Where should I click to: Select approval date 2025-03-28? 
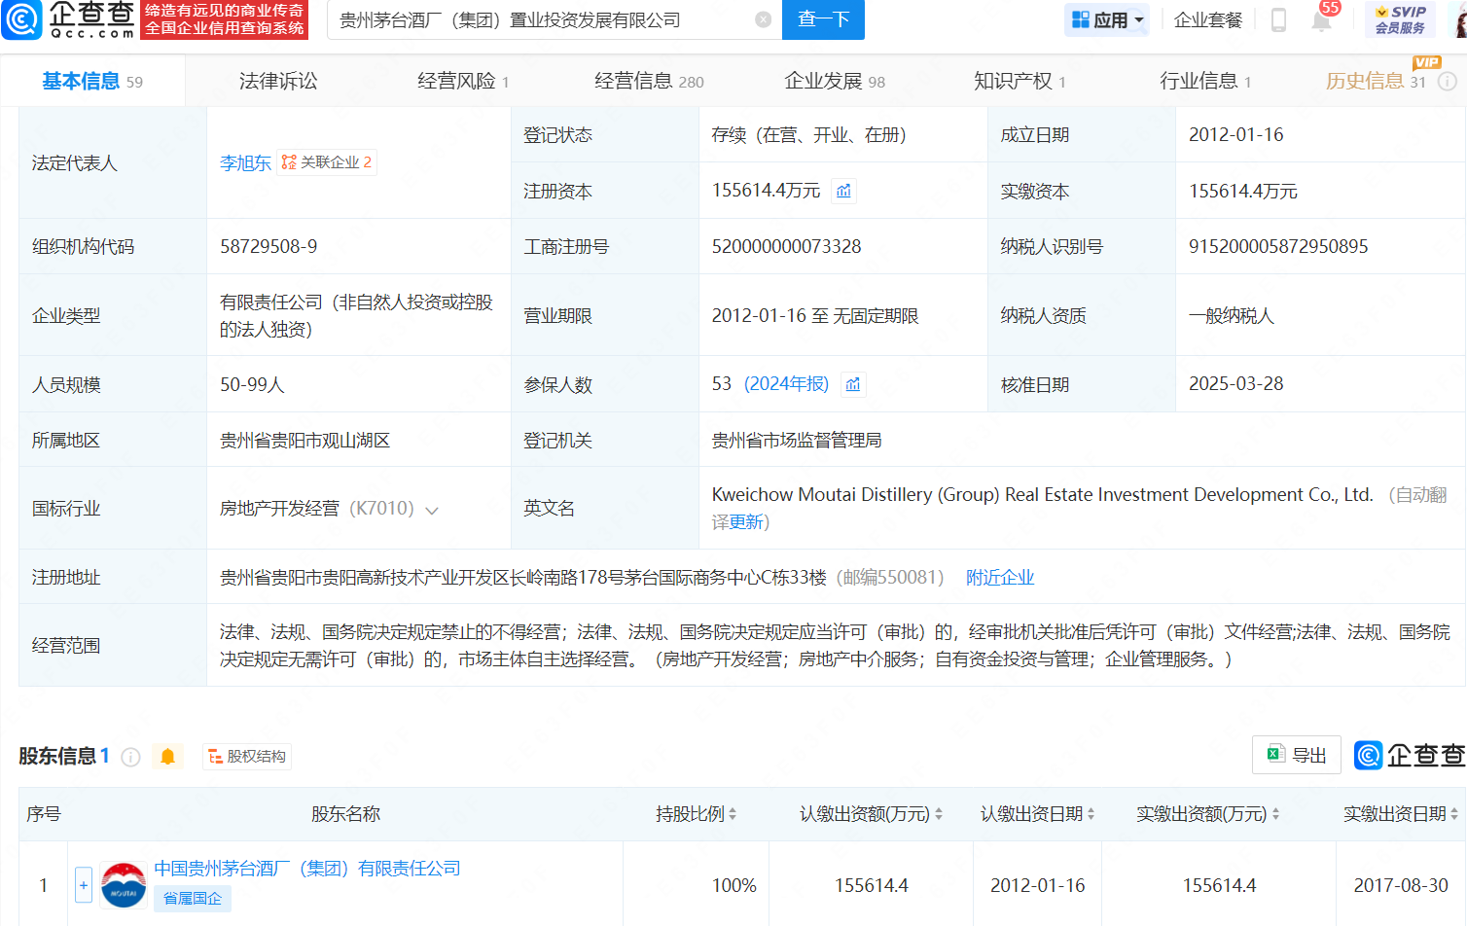1235,384
